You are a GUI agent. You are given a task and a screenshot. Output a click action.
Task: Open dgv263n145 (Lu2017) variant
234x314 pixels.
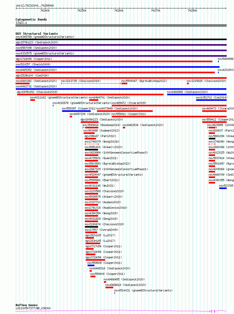pyautogui.click(x=100, y=241)
